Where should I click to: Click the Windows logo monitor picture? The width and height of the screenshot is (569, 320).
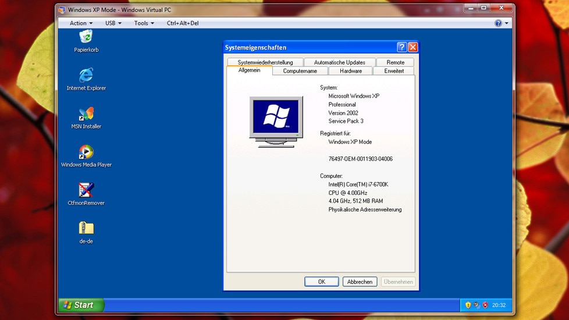coord(276,122)
